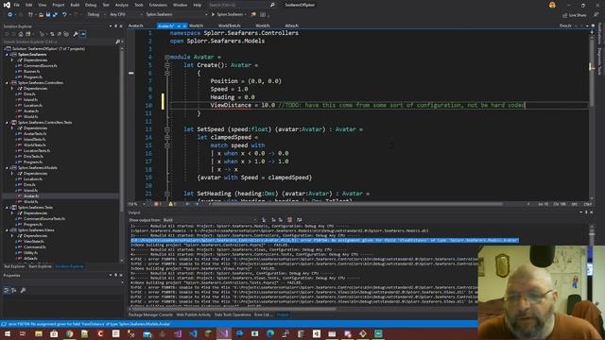Click the editor horizontal scrollbar
The width and height of the screenshot is (605, 340).
coord(357,204)
